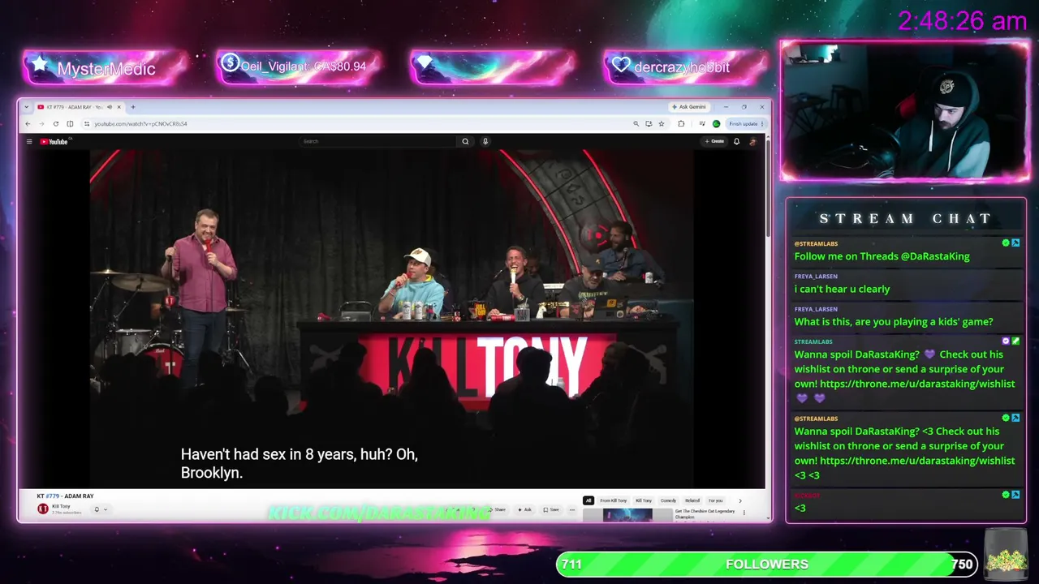Viewport: 1039px width, 584px height.
Task: Open a new browser tab
Action: pos(133,107)
